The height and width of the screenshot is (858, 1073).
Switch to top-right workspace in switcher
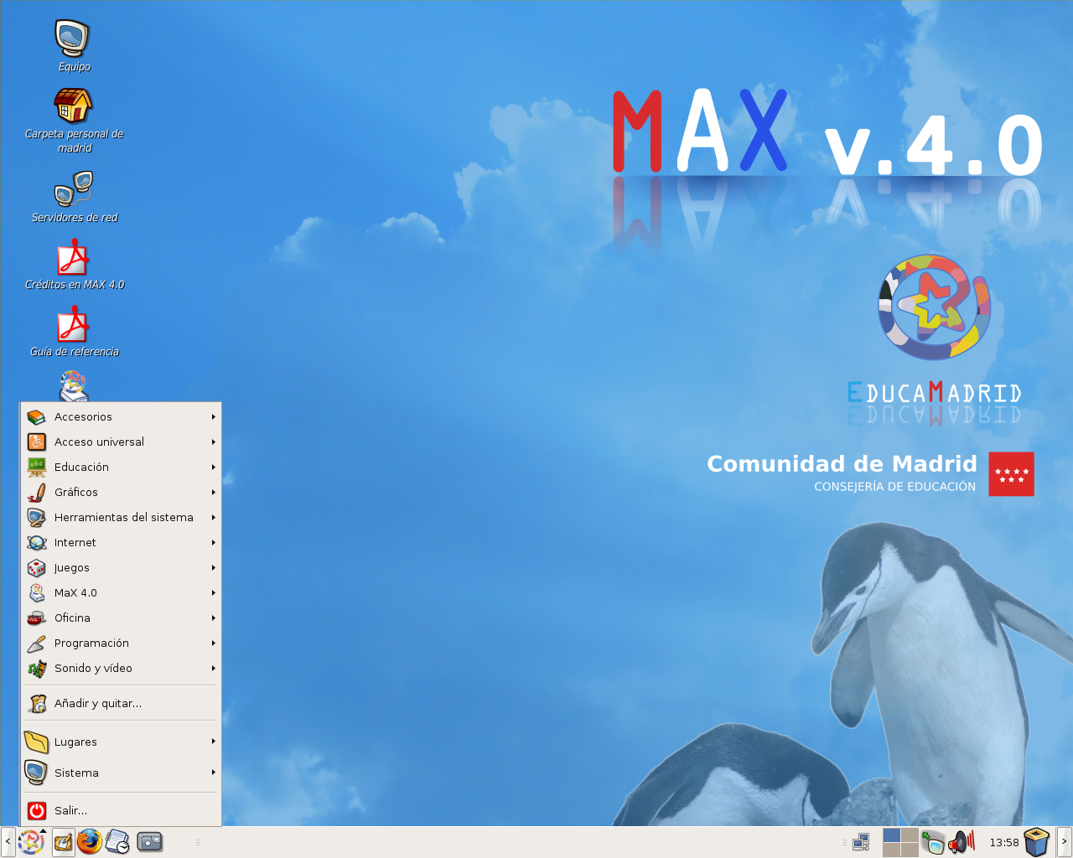pos(910,835)
